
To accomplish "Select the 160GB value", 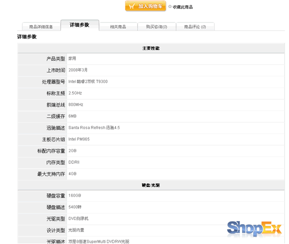I will (75, 195).
